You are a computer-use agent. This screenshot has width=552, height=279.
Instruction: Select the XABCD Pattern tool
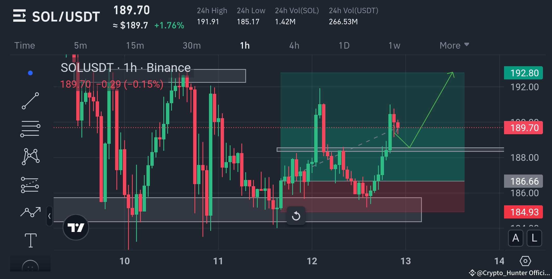click(30, 155)
